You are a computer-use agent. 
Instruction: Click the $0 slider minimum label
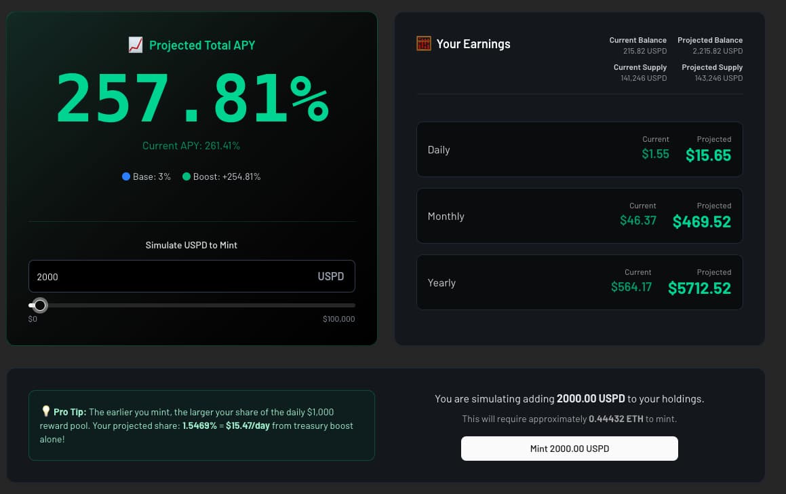33,319
